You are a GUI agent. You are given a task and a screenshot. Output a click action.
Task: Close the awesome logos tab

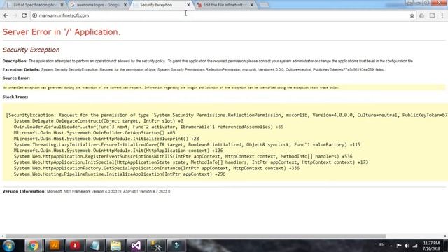125,5
